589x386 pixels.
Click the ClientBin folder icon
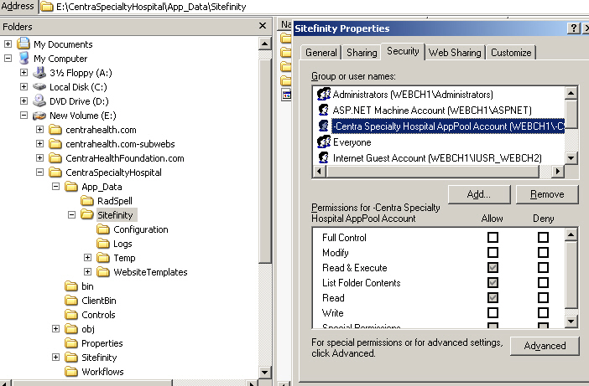click(x=71, y=301)
